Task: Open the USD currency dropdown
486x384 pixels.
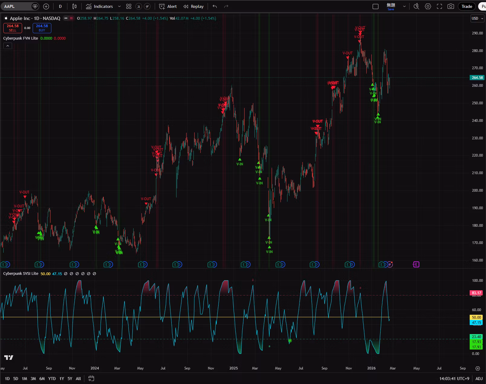Action: tap(478, 18)
